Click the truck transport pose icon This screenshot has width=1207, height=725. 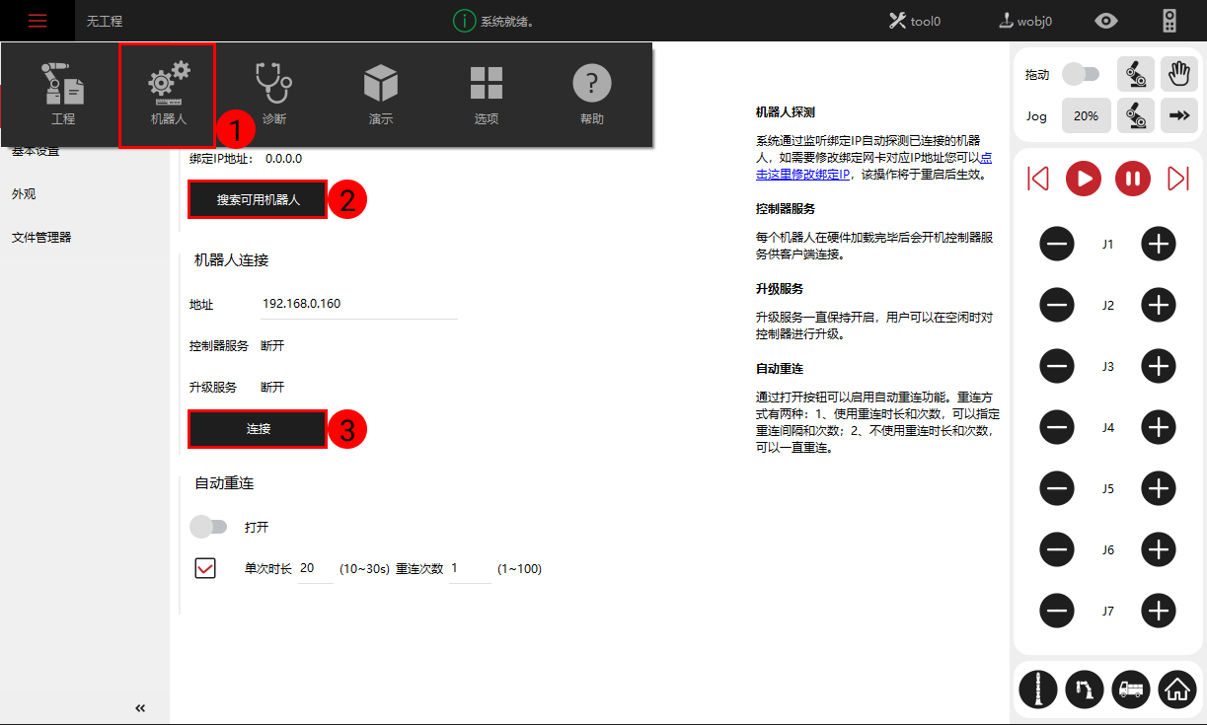click(1131, 689)
